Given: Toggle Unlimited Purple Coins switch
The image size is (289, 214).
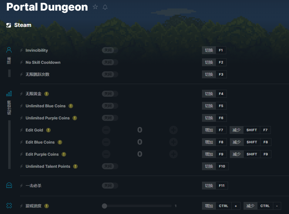Looking at the screenshot, I should 110,118.
